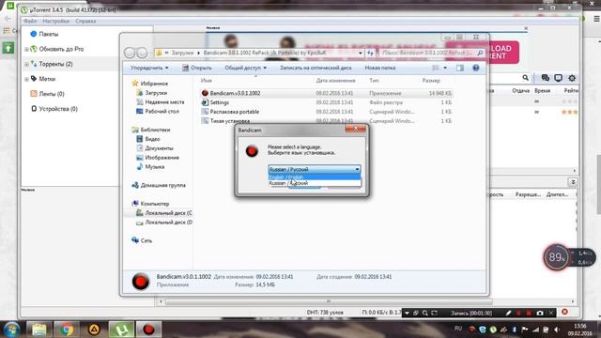Viewport: 601px width, 338px height.
Task: Sort uTorrent list by Время column
Action: [x=543, y=91]
